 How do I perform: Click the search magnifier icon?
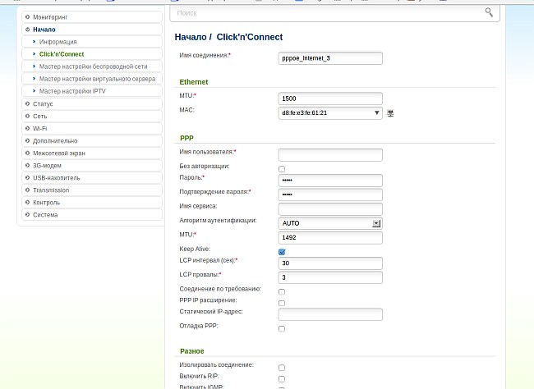click(x=489, y=12)
